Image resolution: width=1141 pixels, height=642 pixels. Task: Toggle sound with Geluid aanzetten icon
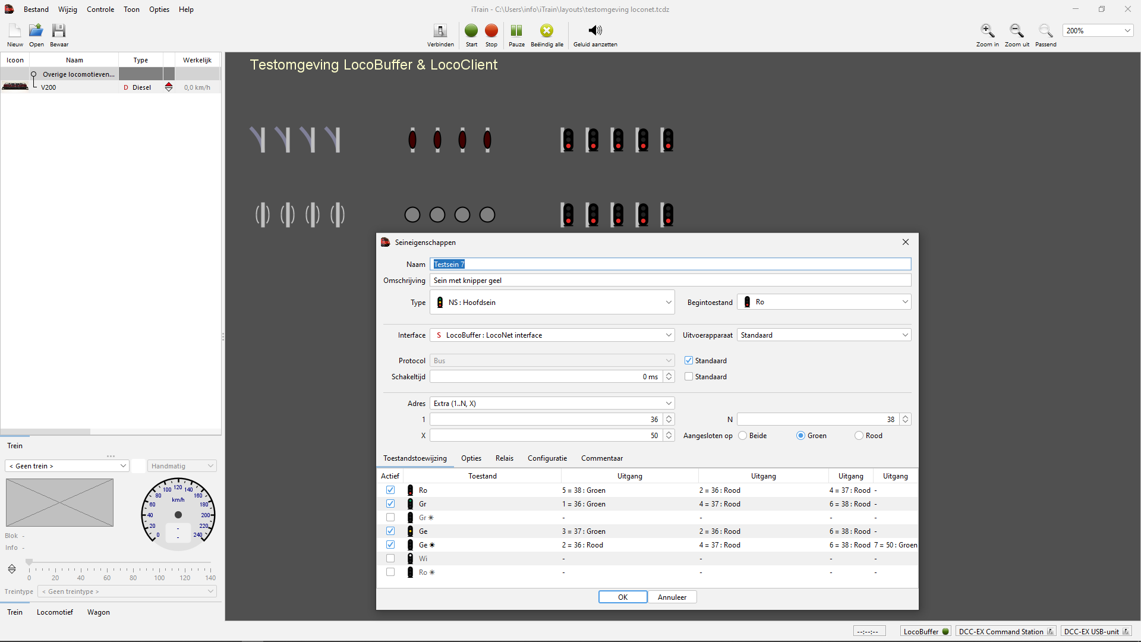pos(595,31)
